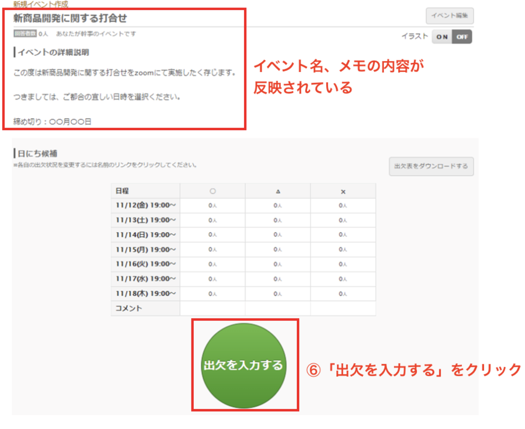Select the 11/18(木) 19:00～ date row
The image size is (525, 429).
[x=145, y=294]
